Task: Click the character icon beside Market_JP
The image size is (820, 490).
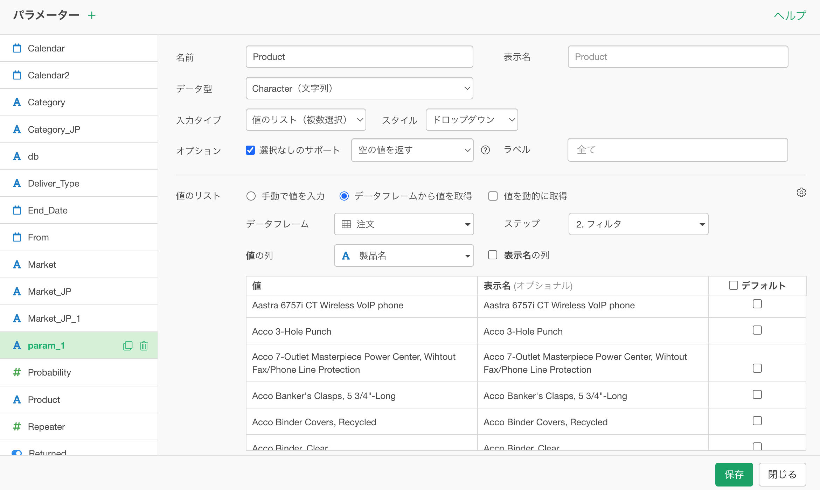Action: pos(17,292)
